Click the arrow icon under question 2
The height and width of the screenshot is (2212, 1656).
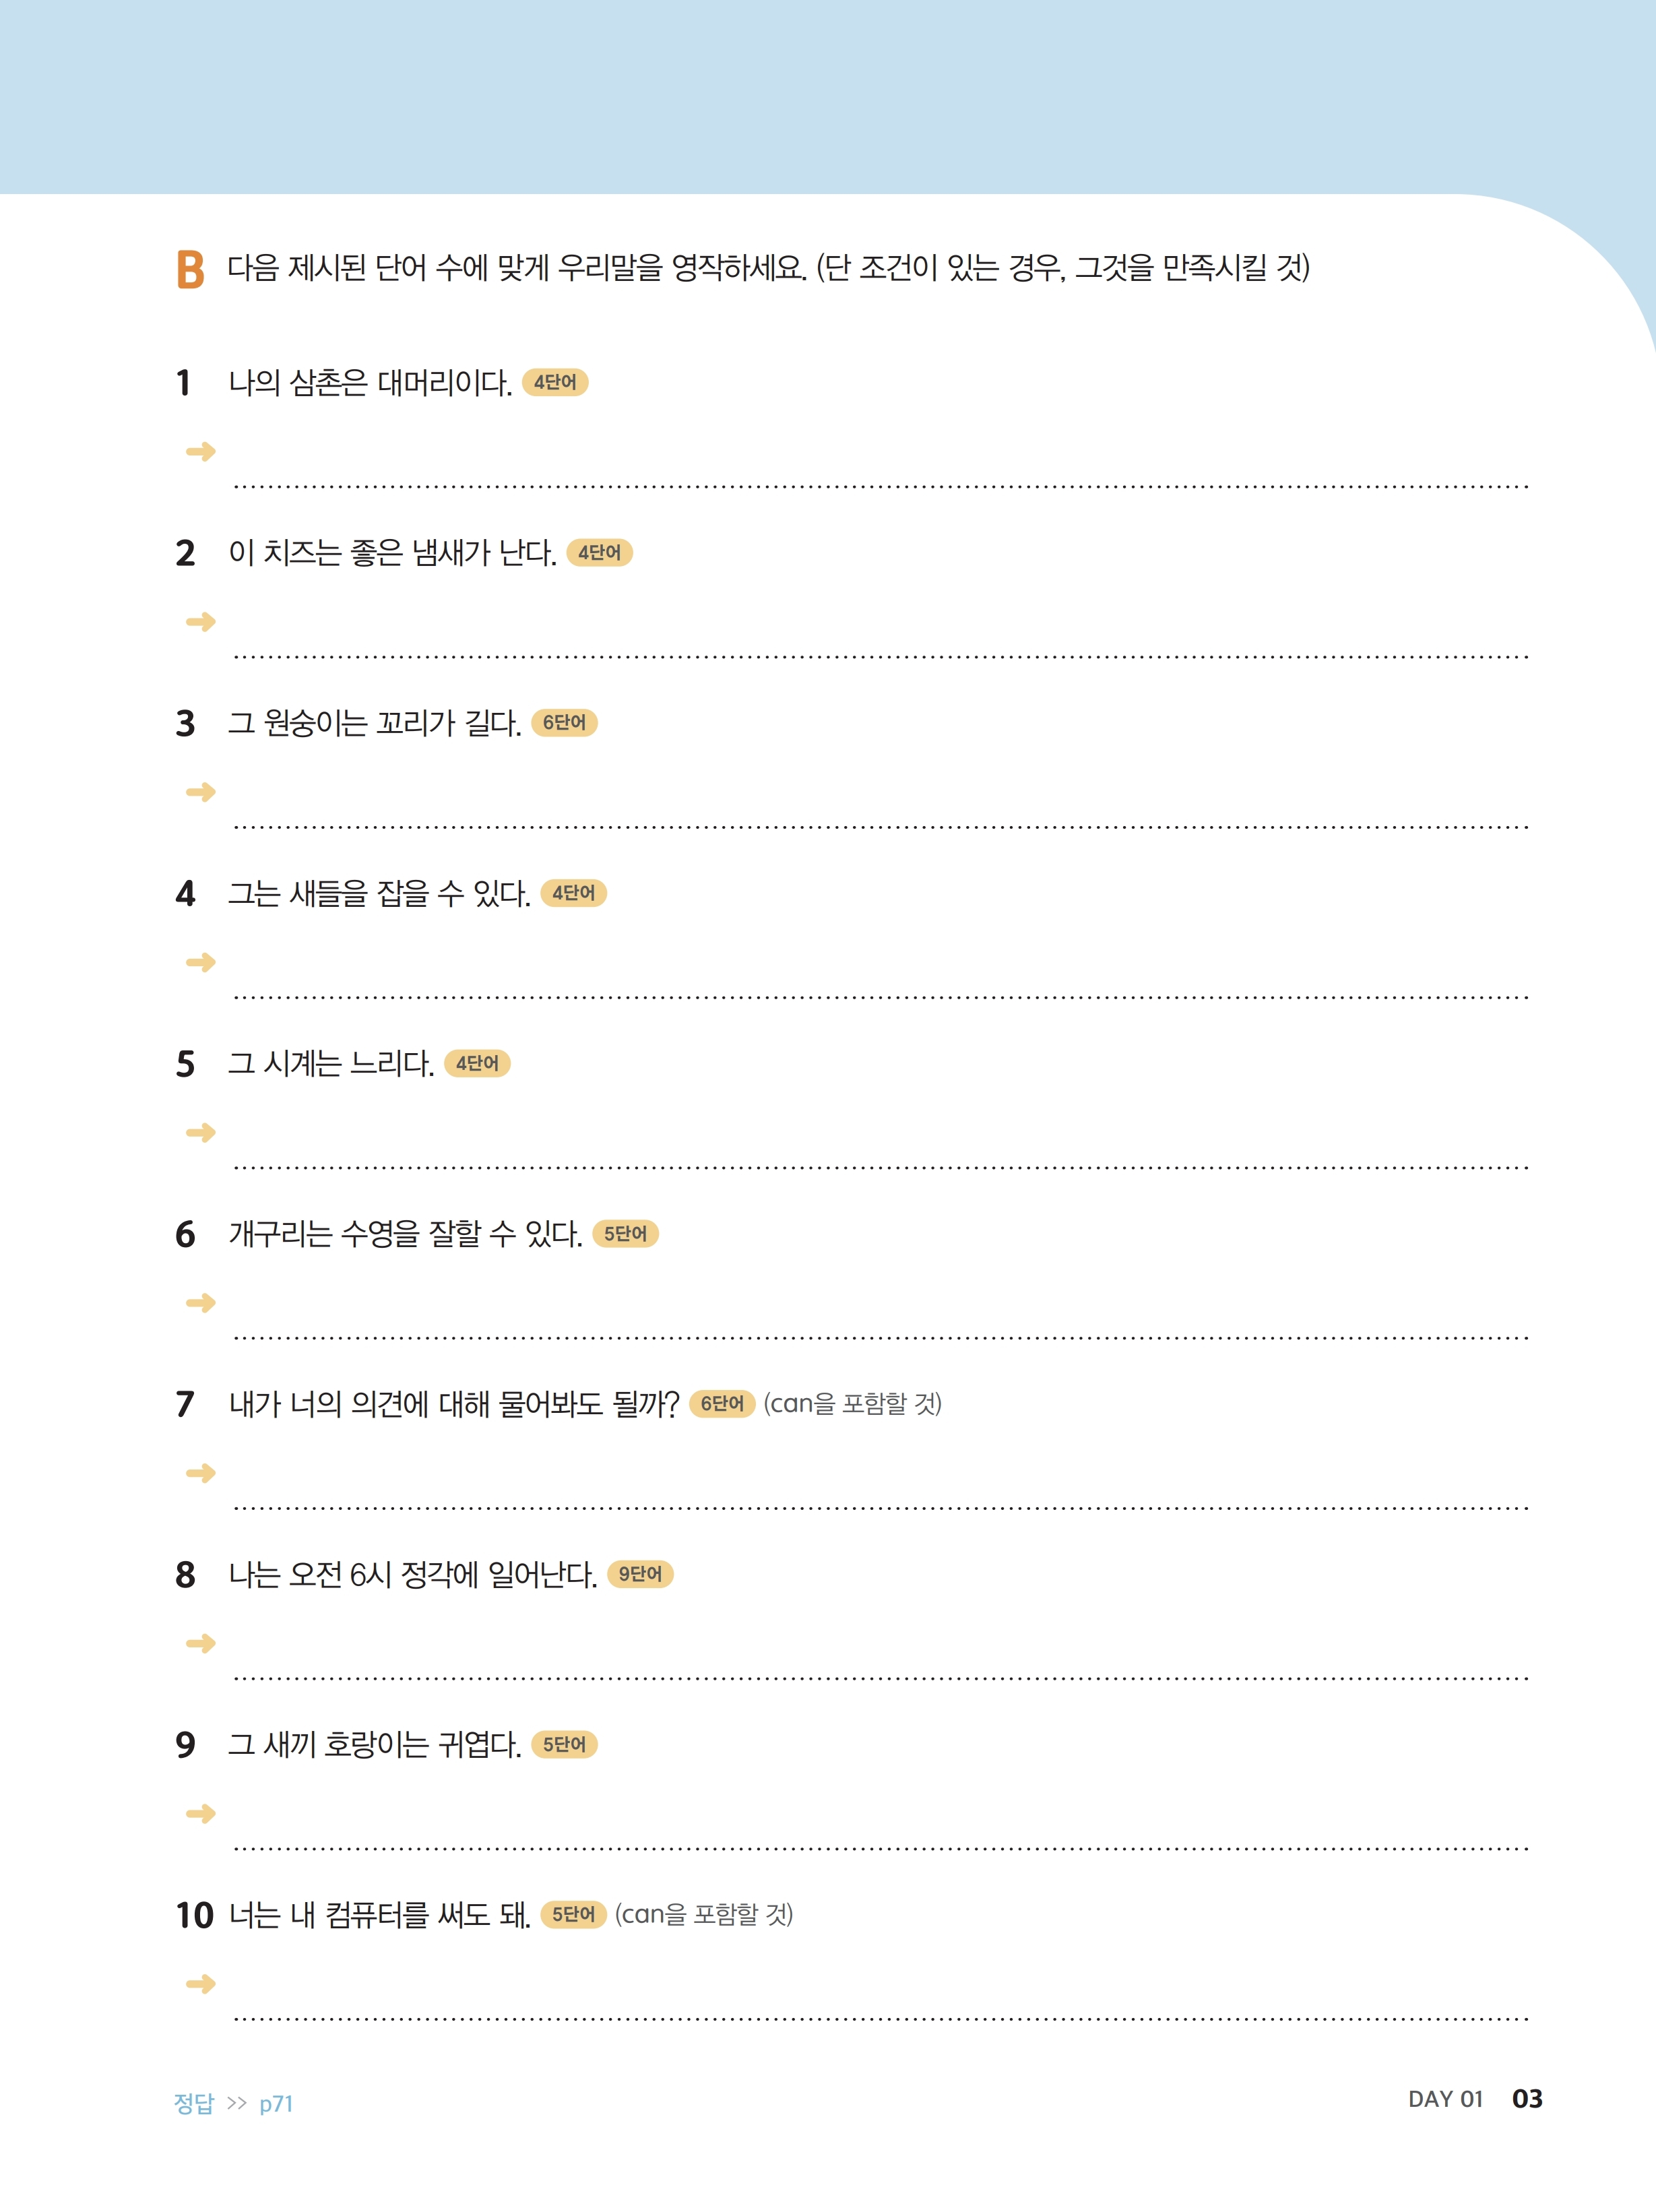pyautogui.click(x=201, y=622)
